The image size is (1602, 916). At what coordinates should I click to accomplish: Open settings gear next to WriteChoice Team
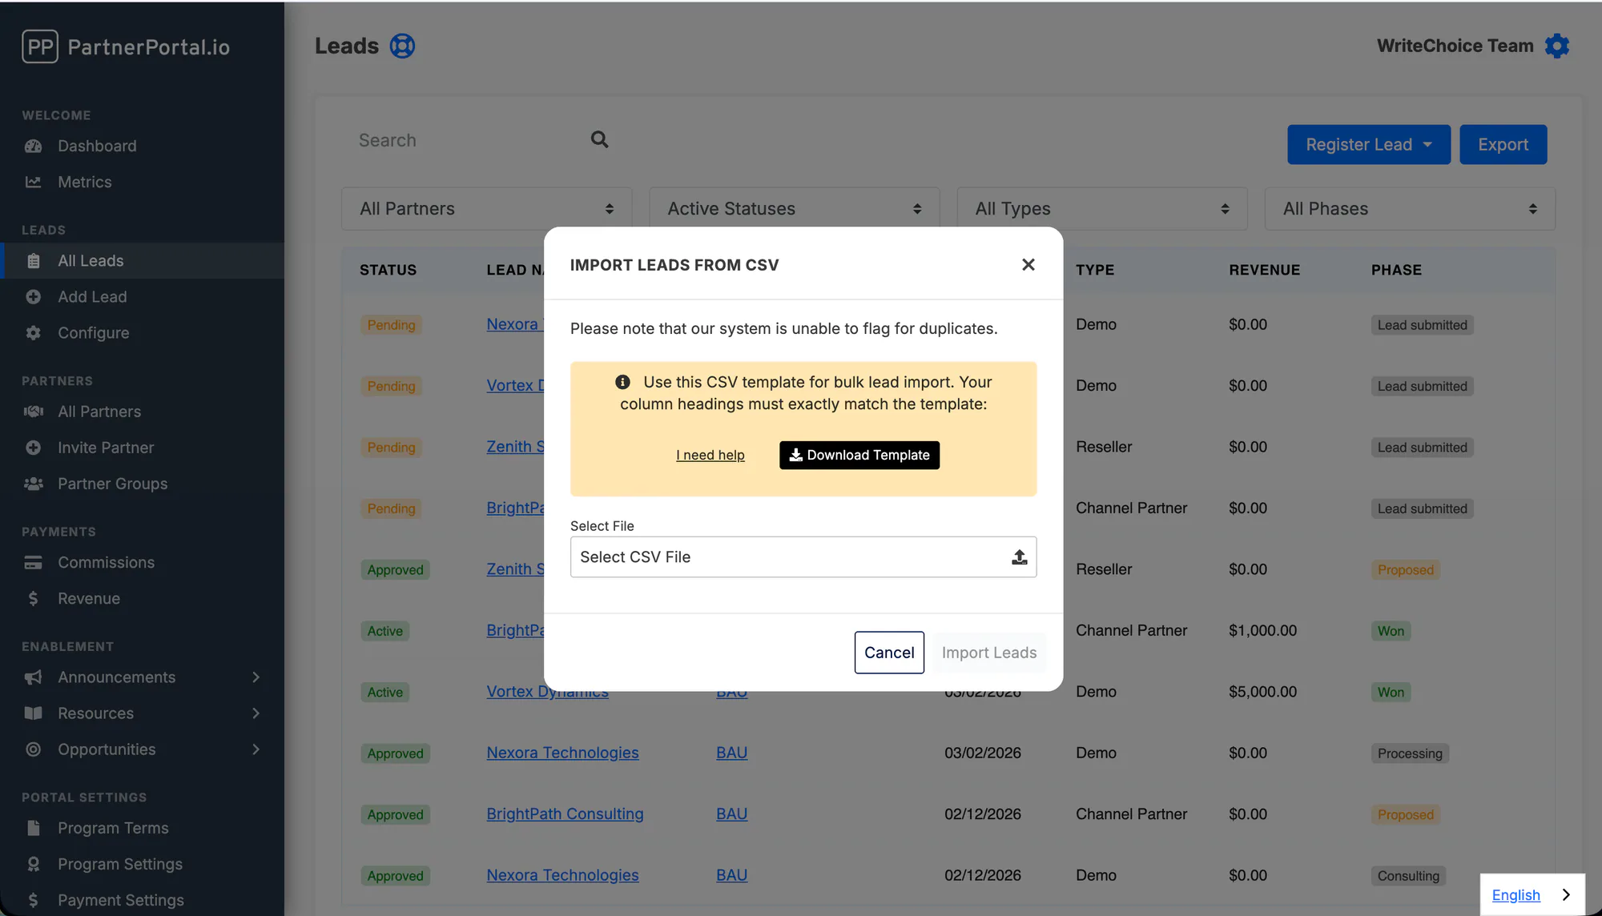[x=1557, y=46]
